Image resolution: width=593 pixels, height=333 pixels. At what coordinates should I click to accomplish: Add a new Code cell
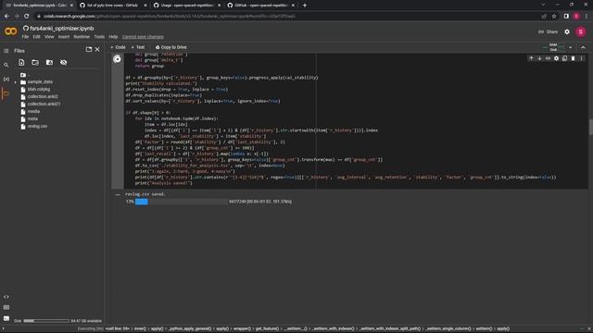point(118,47)
